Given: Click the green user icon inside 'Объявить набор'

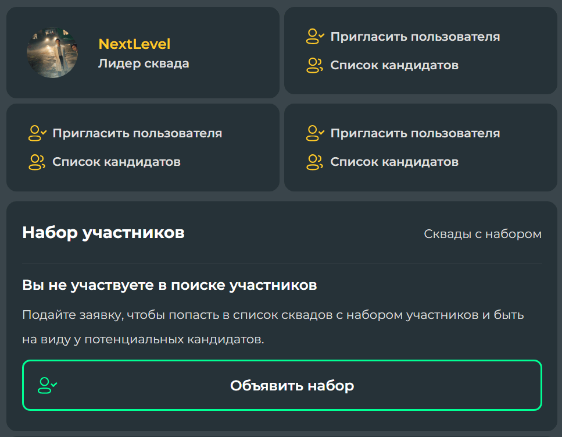Looking at the screenshot, I should [x=47, y=385].
